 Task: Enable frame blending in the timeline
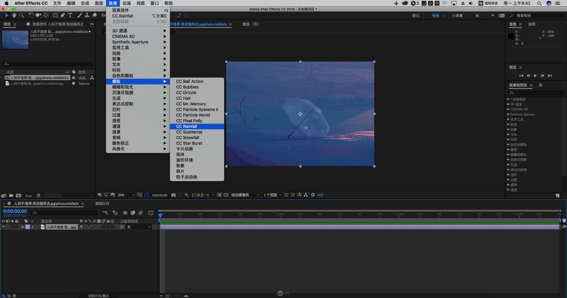pos(133,213)
